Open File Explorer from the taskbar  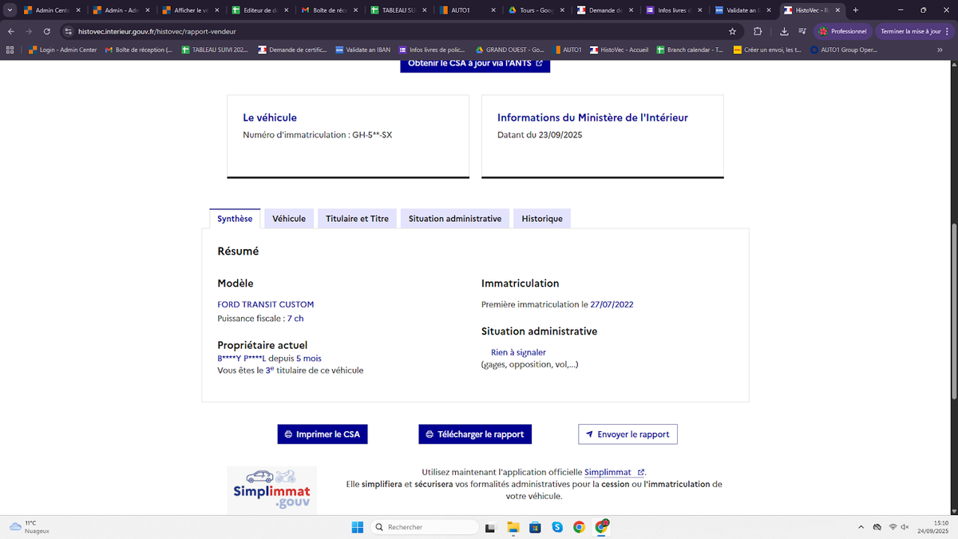click(513, 527)
